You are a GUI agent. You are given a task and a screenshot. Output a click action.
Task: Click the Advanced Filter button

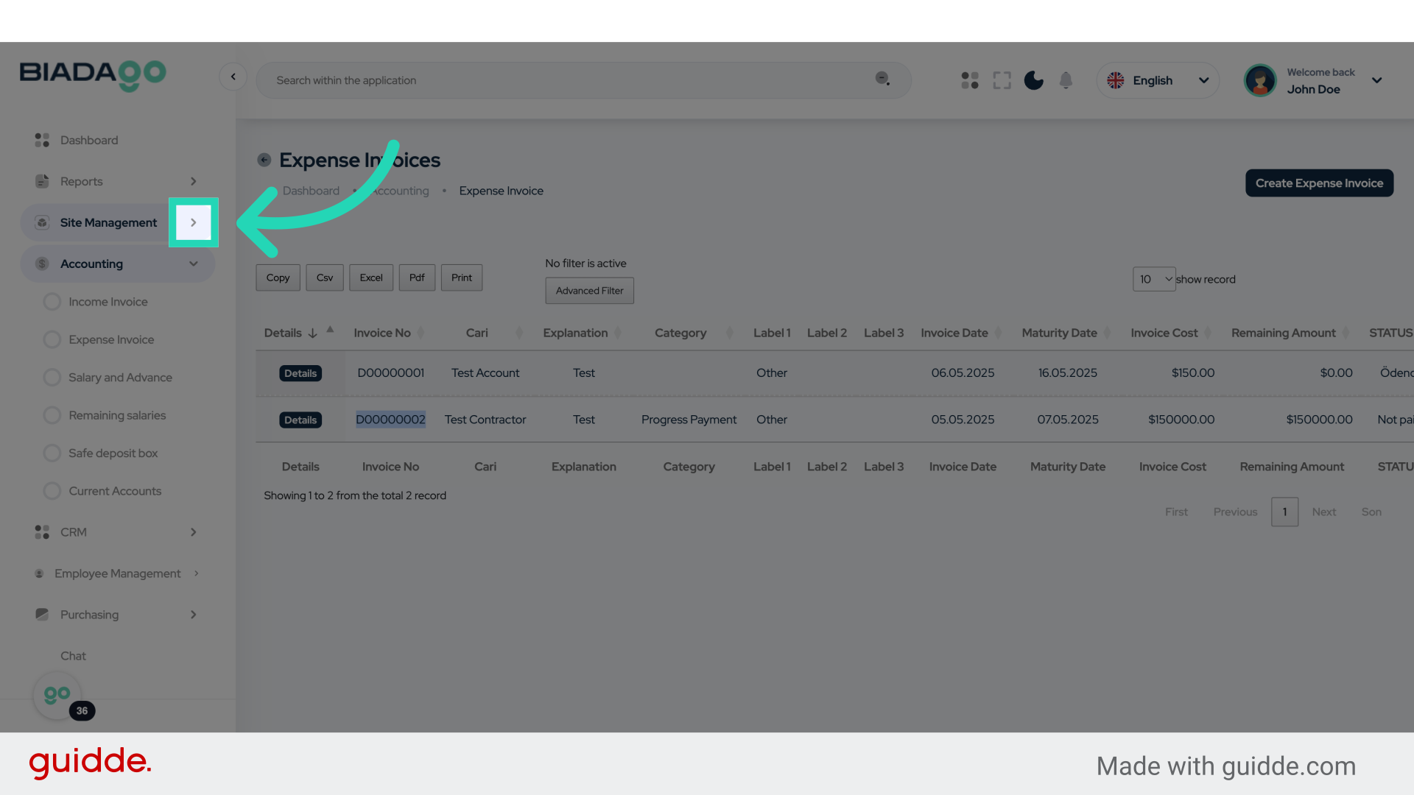point(589,291)
